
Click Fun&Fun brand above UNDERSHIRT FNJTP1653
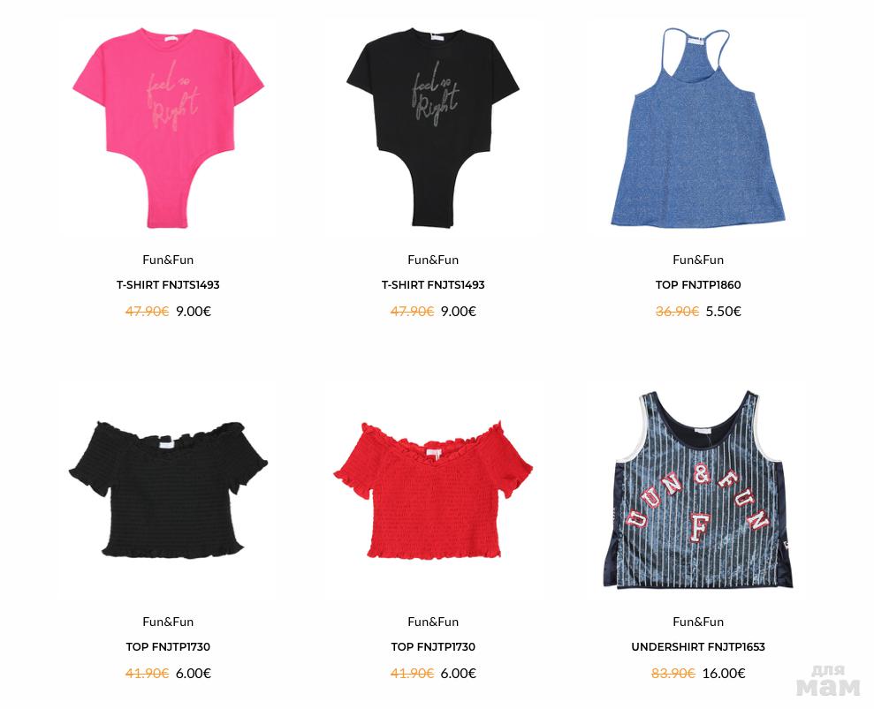coord(698,622)
